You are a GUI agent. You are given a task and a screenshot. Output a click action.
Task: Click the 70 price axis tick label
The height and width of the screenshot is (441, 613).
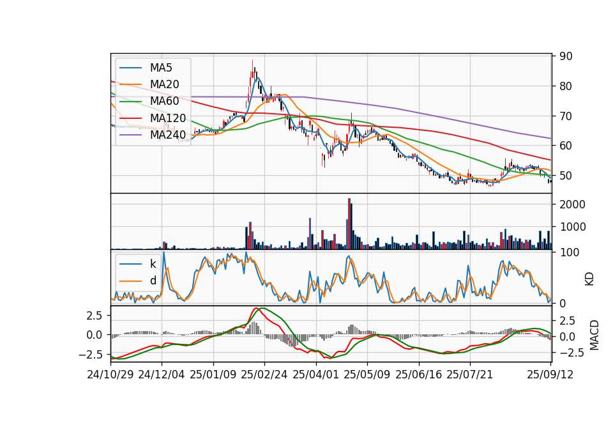[x=566, y=116]
